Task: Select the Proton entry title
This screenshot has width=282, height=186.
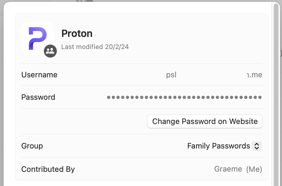Action: pos(77,34)
